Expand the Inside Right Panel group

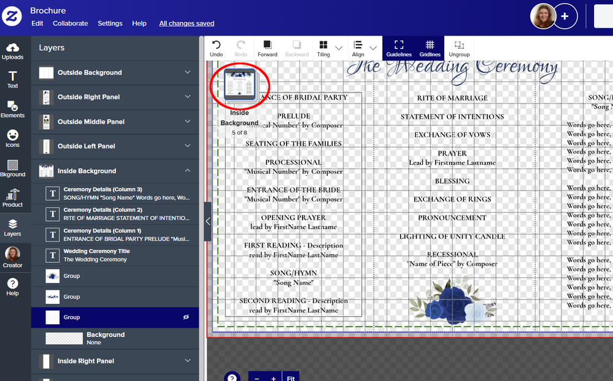click(x=188, y=361)
